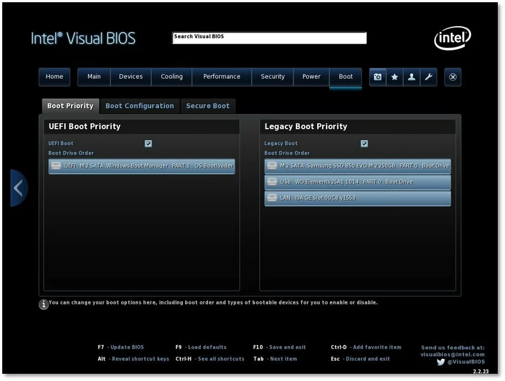
Task: Open the Main menu tab
Action: tap(94, 77)
